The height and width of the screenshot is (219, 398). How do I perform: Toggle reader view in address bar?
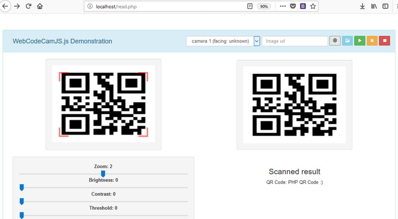pyautogui.click(x=250, y=6)
